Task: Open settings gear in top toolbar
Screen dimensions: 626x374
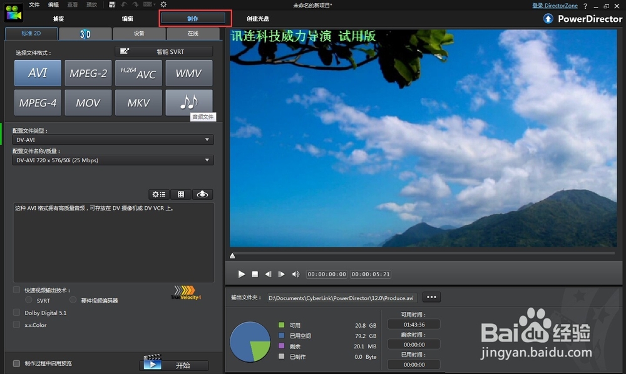Action: tap(163, 4)
